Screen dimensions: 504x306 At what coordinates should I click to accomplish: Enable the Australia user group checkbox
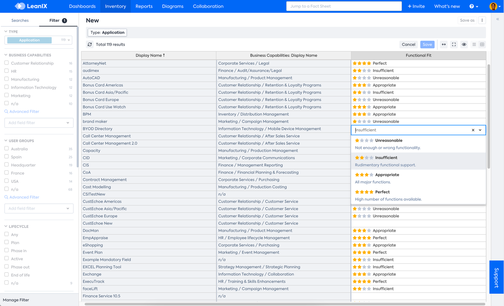(7, 149)
